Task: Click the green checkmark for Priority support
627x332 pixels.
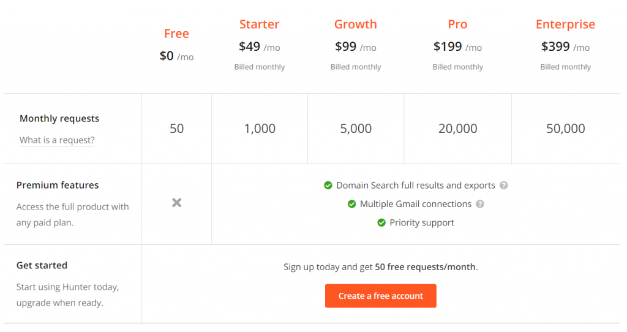Action: 381,222
